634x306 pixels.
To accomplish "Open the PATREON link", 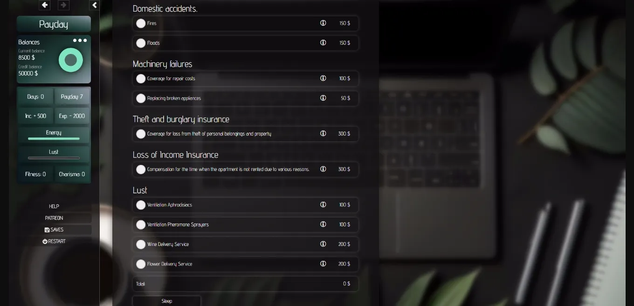I will click(x=54, y=218).
